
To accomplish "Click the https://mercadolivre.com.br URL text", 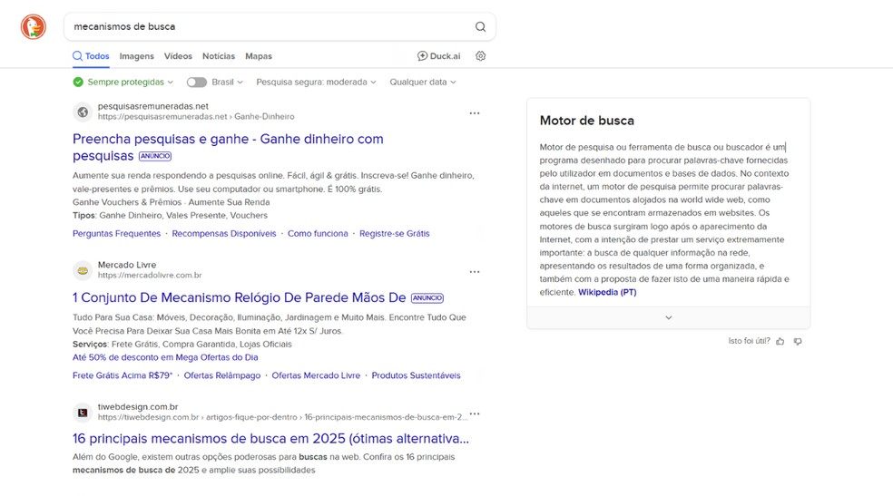I will pos(150,276).
